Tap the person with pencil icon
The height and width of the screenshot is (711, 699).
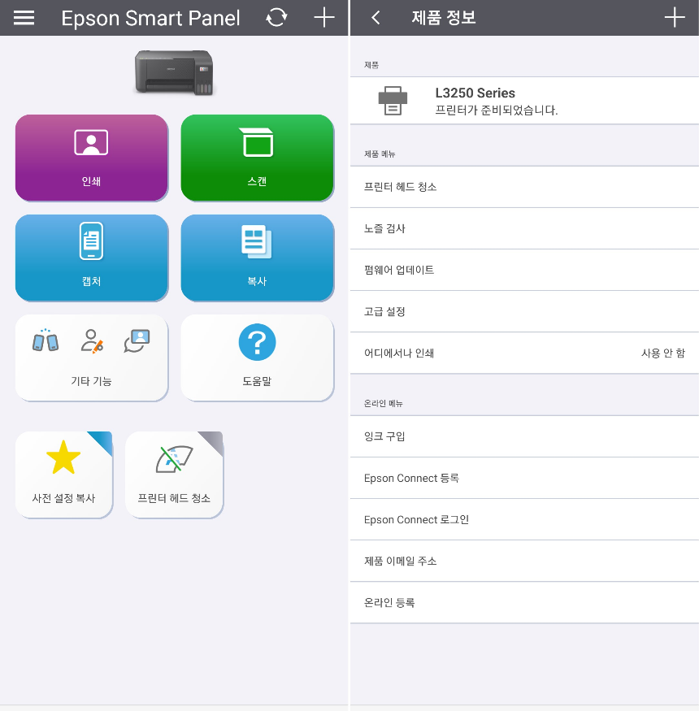[x=92, y=341]
